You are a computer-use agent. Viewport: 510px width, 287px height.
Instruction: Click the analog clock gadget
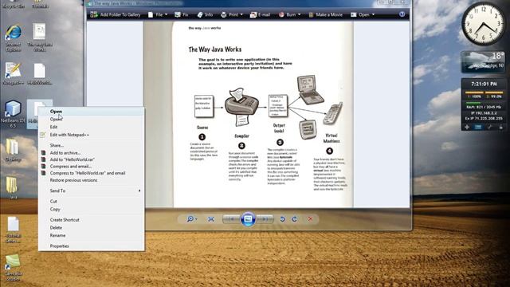(x=484, y=23)
